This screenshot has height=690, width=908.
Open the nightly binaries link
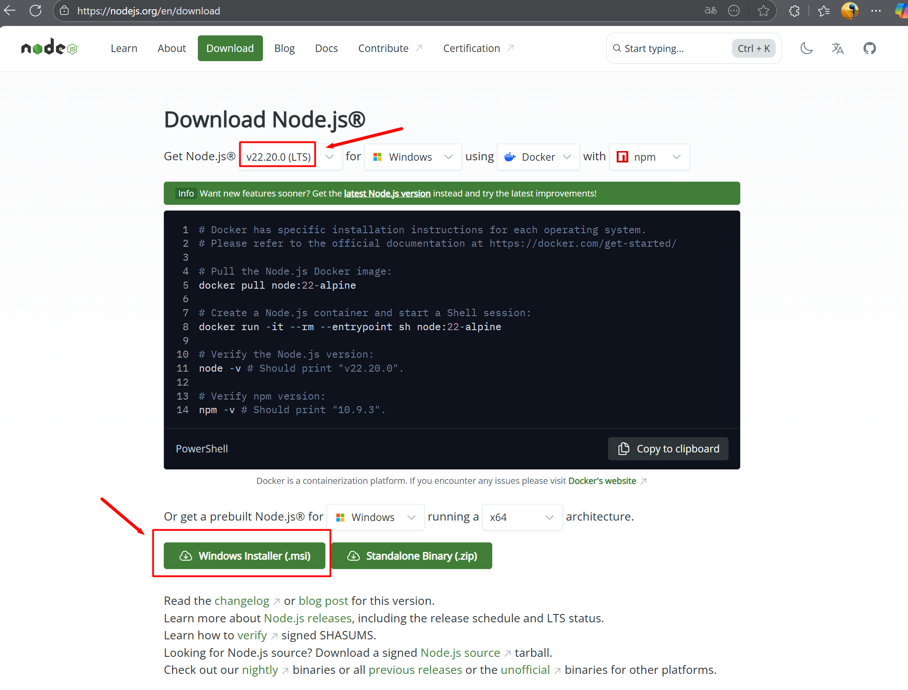260,670
